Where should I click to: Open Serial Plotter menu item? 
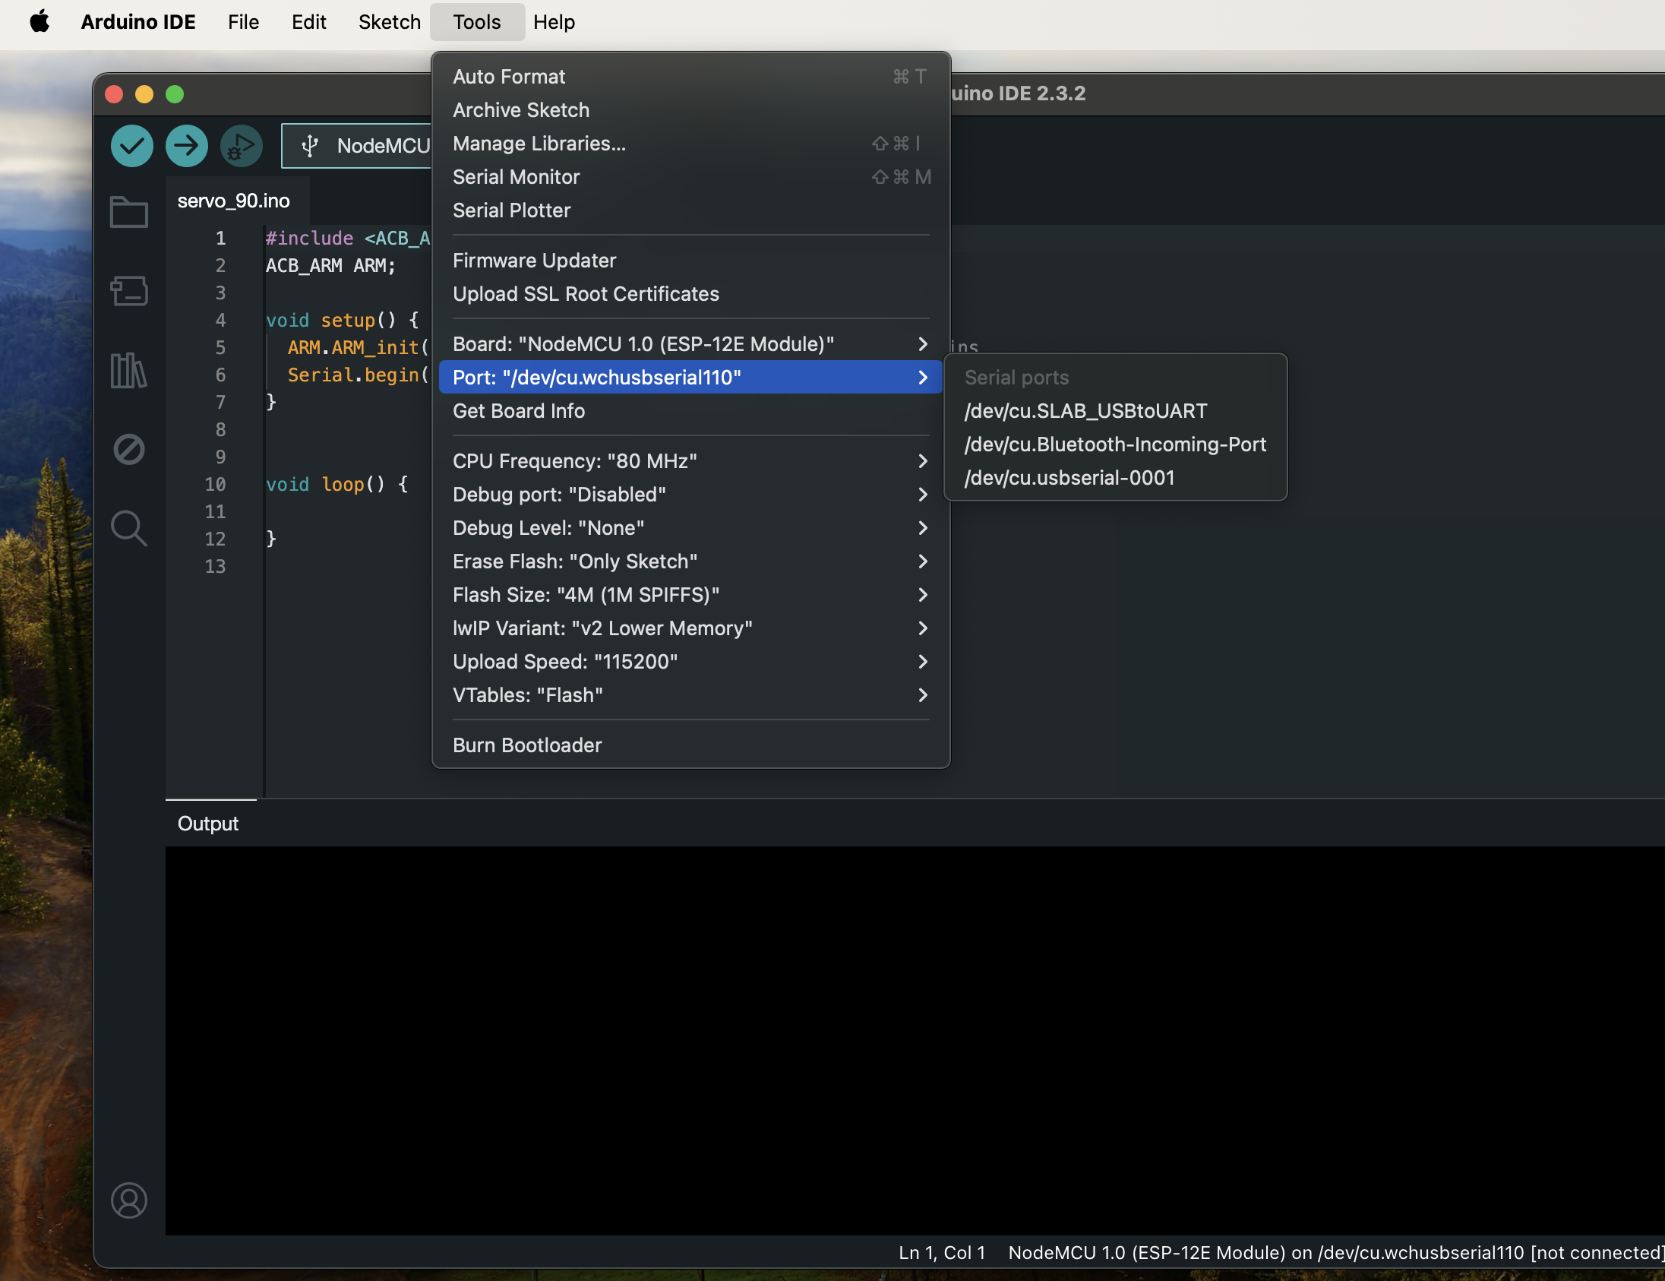pos(690,210)
